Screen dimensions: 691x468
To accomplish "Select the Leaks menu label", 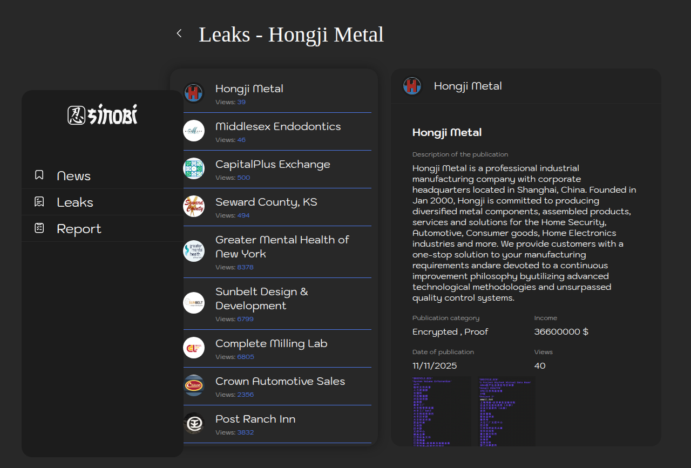I will tap(75, 202).
